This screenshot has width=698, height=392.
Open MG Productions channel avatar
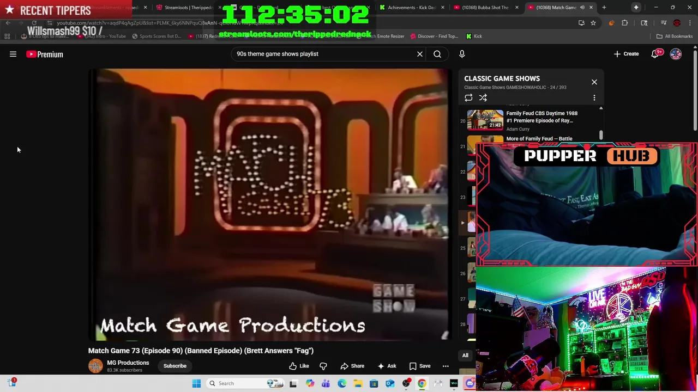point(95,366)
